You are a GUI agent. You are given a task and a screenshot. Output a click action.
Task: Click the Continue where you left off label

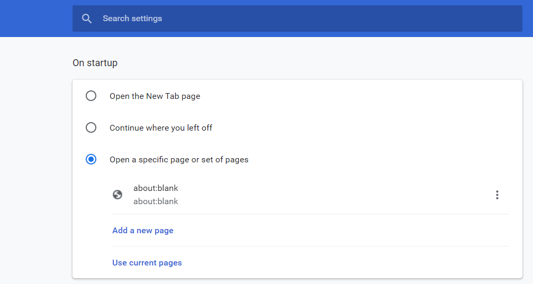click(161, 128)
